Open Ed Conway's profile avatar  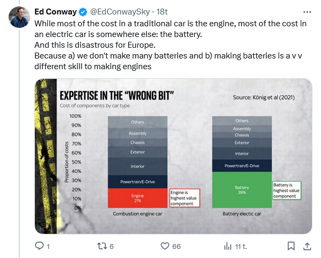tap(19, 17)
